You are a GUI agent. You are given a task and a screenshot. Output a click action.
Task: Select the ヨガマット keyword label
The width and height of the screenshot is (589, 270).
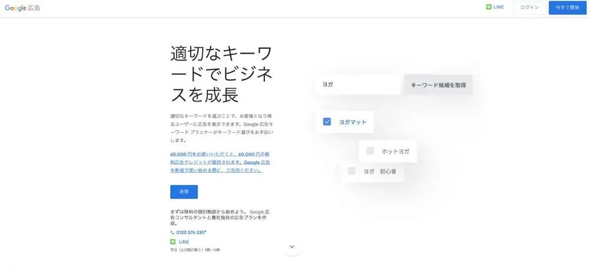(x=352, y=122)
